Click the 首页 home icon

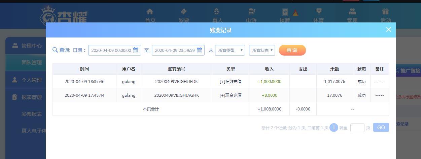point(150,12)
